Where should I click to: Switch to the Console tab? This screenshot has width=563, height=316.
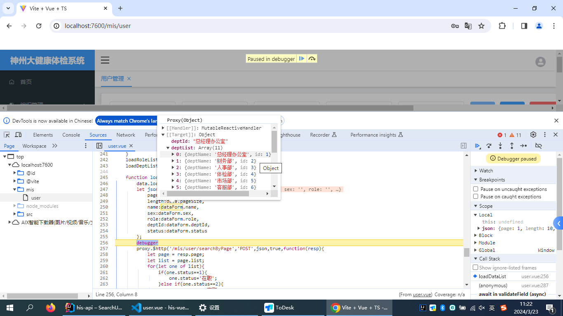tap(71, 135)
